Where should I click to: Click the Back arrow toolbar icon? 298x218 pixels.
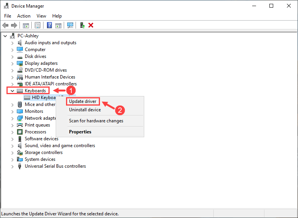click(5, 25)
